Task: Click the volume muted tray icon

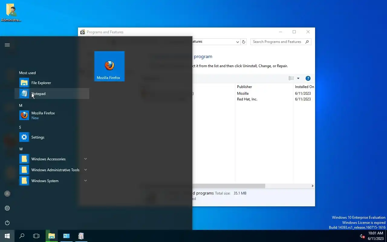Action: click(x=362, y=236)
